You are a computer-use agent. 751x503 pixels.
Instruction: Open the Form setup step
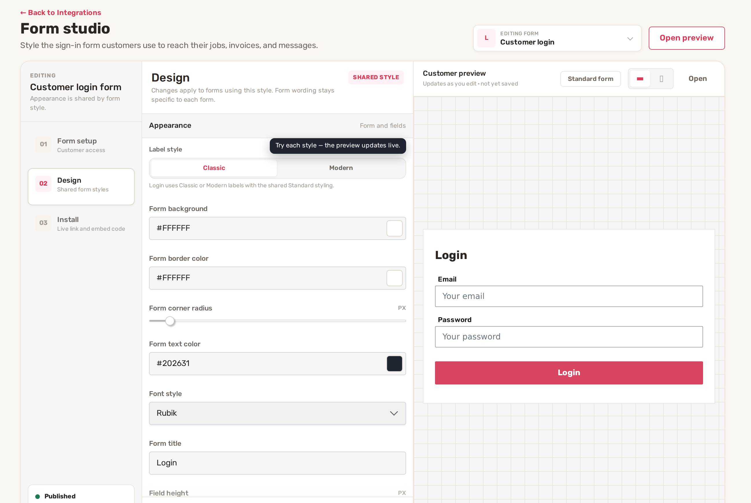click(x=81, y=145)
